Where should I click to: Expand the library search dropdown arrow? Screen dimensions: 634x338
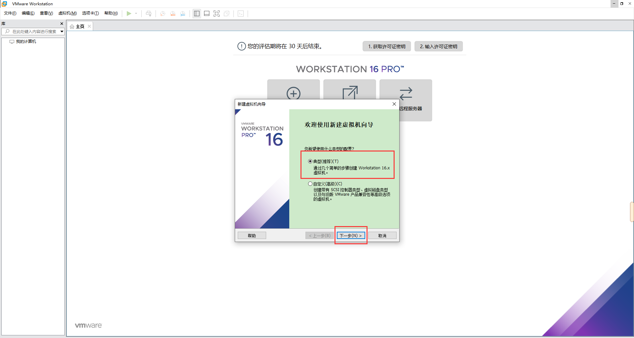62,31
